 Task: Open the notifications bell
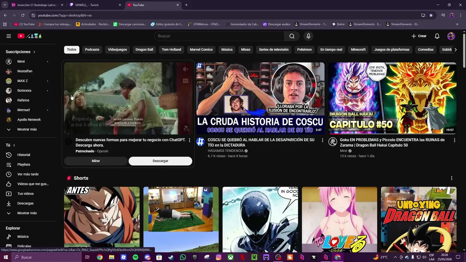[437, 36]
